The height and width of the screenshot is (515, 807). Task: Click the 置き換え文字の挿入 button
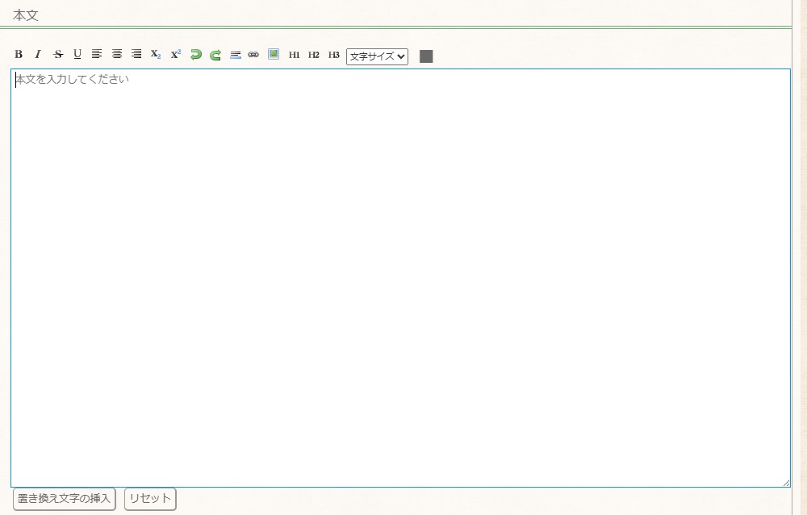pyautogui.click(x=64, y=499)
